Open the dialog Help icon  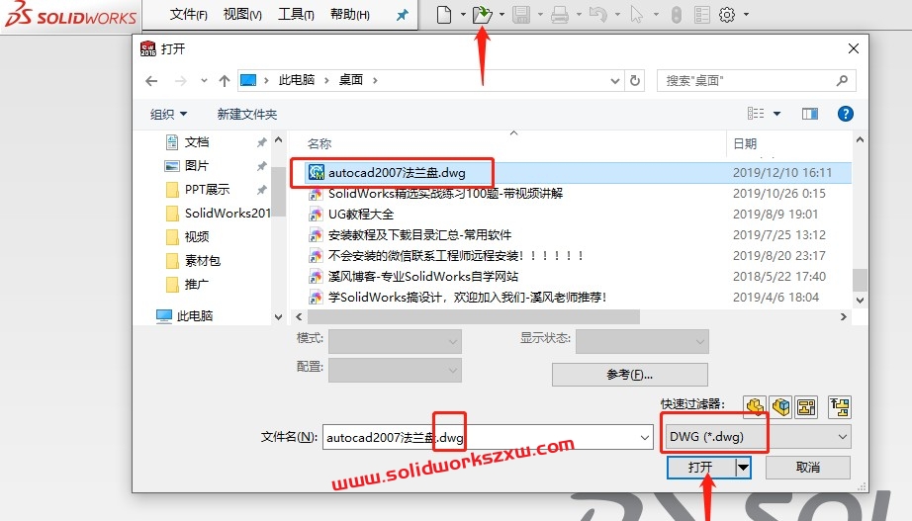click(845, 114)
